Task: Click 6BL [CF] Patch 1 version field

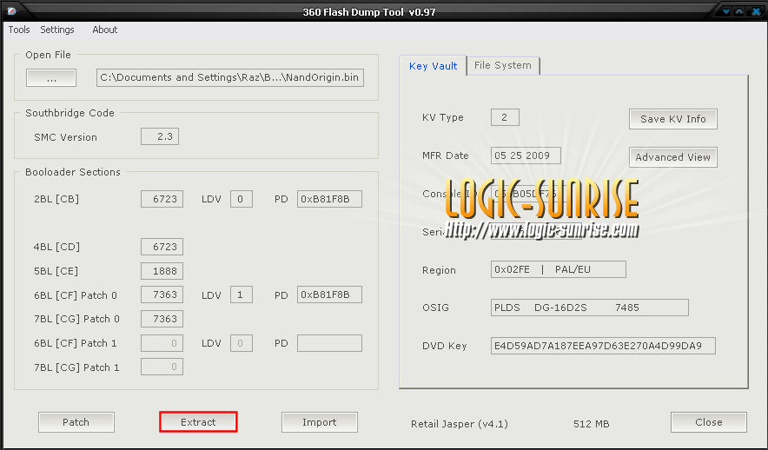Action: tap(162, 343)
